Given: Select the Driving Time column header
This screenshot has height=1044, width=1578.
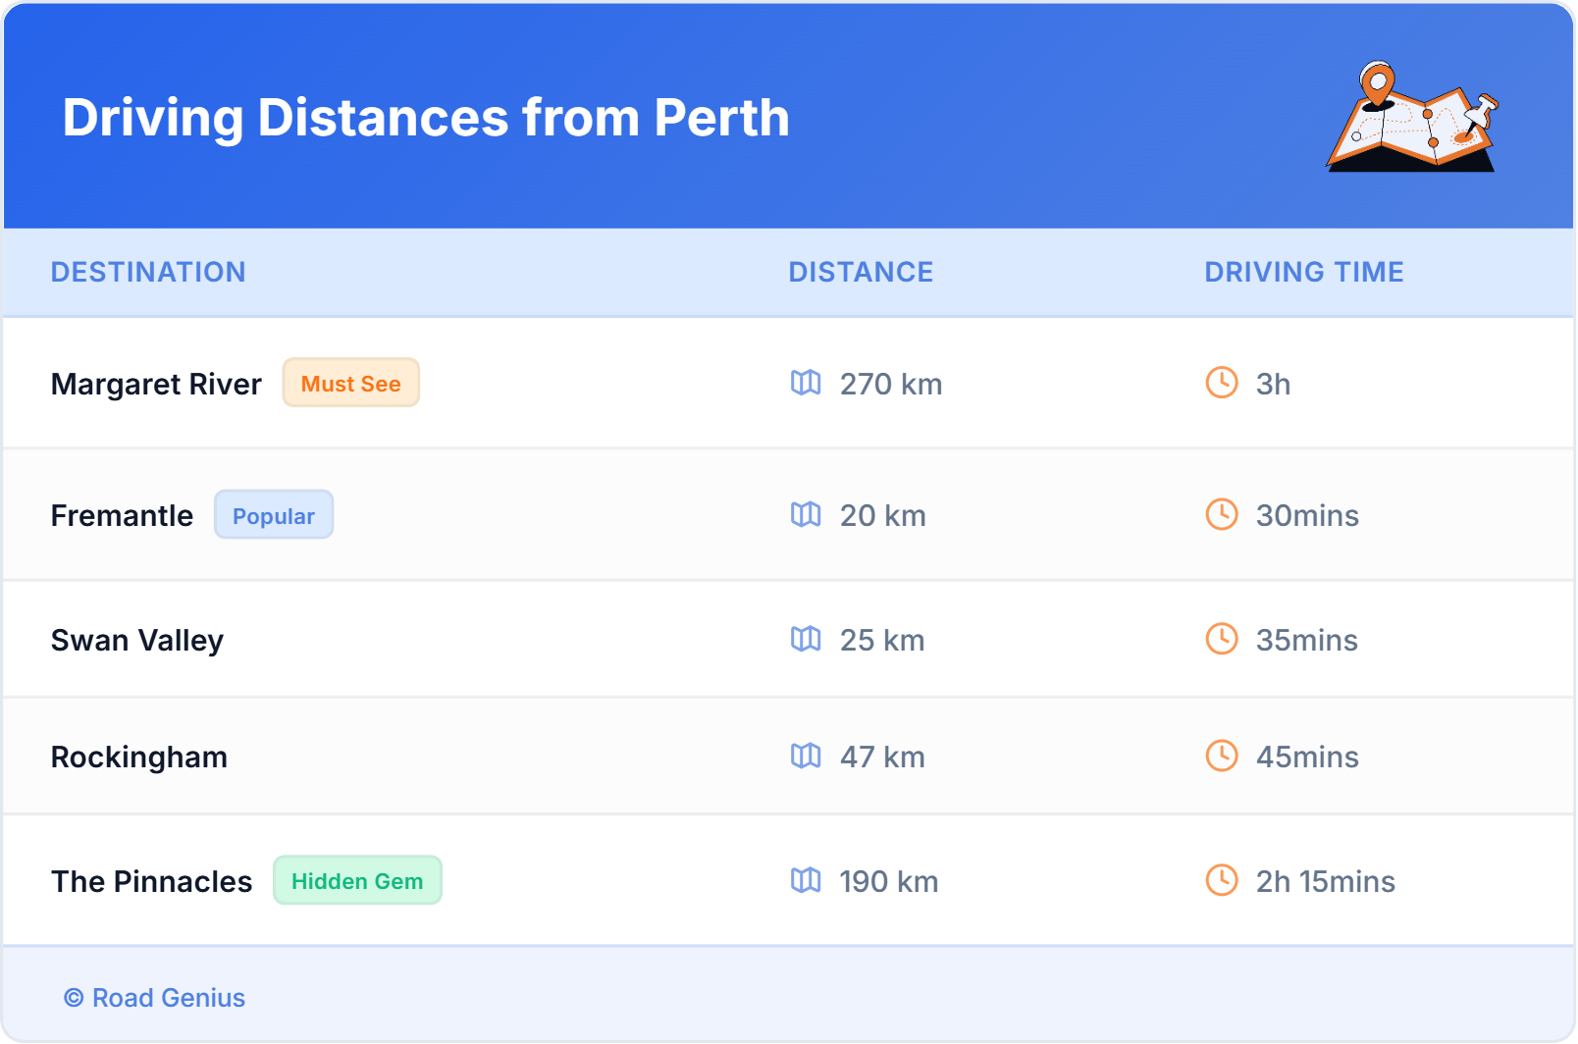Looking at the screenshot, I should point(1303,272).
